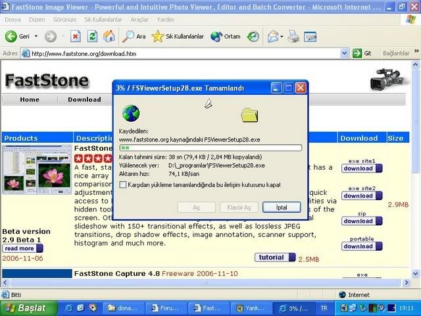Click the folder icon in download dialog
This screenshot has height=316, width=421.
(249, 115)
